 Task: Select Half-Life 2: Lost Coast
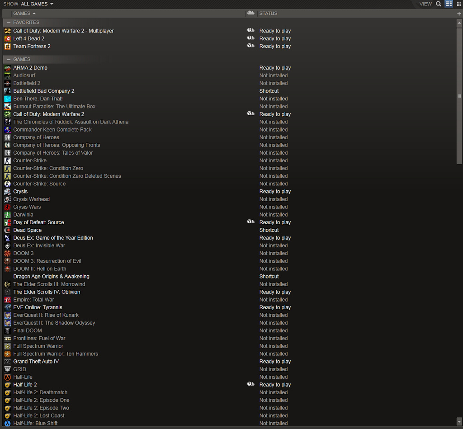[39, 415]
